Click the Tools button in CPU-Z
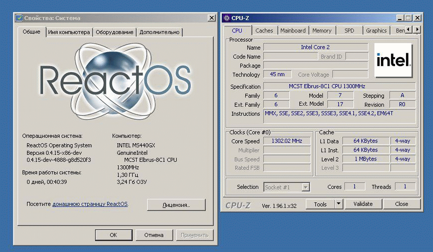Screen dimensions: 433x252 tap(320, 204)
